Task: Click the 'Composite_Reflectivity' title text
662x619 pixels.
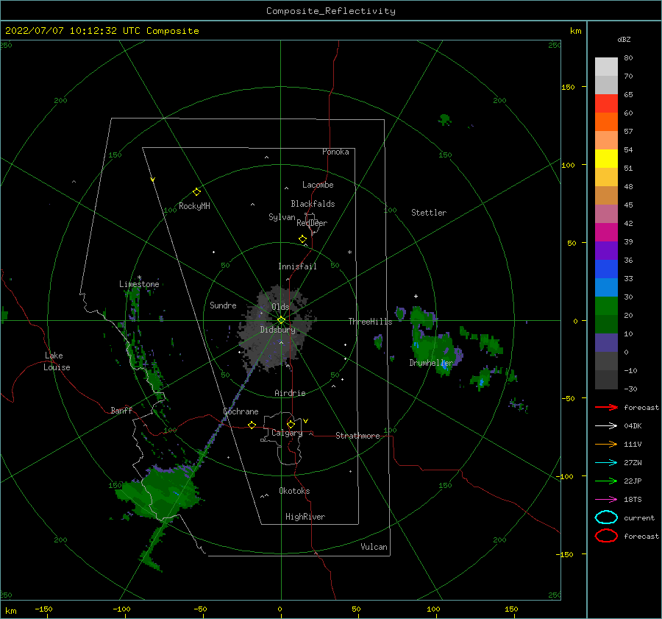Action: coord(331,11)
